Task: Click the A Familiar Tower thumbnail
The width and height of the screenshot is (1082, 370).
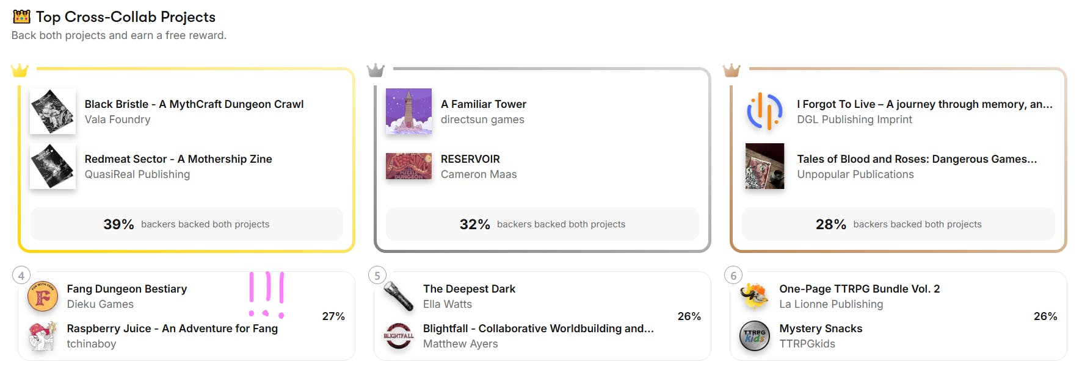Action: coord(408,112)
